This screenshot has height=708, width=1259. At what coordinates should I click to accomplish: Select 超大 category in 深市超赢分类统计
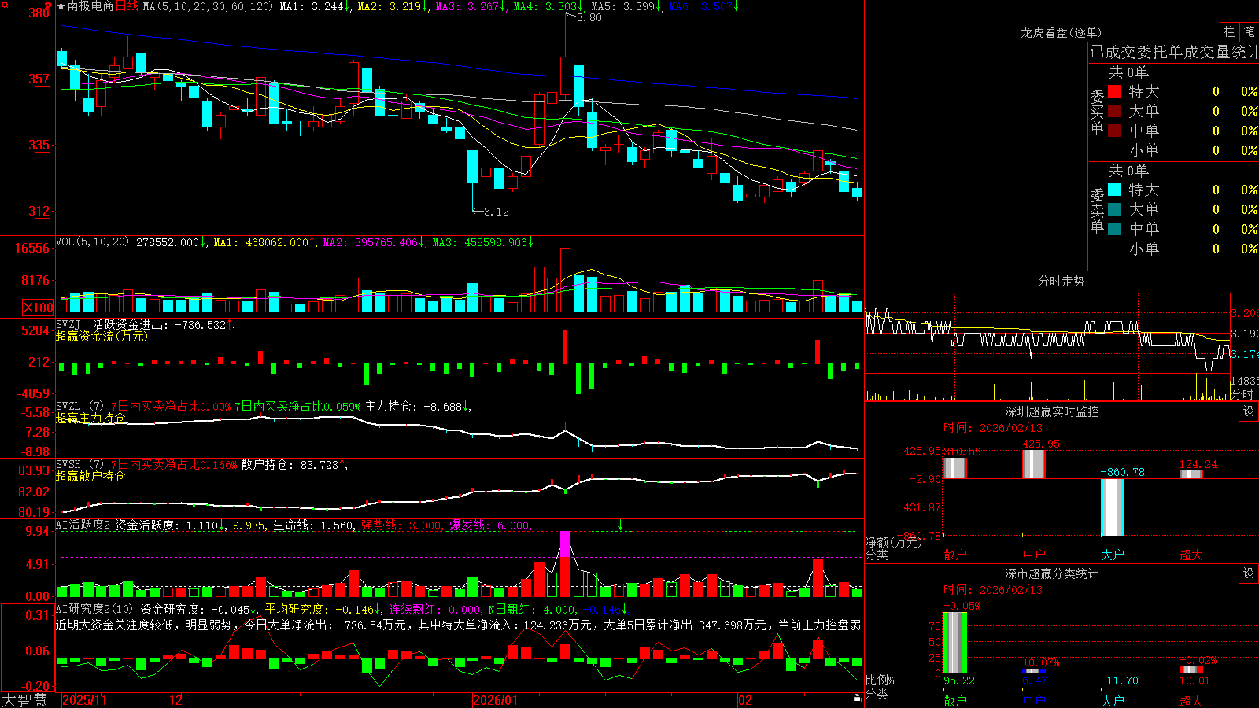point(1191,700)
